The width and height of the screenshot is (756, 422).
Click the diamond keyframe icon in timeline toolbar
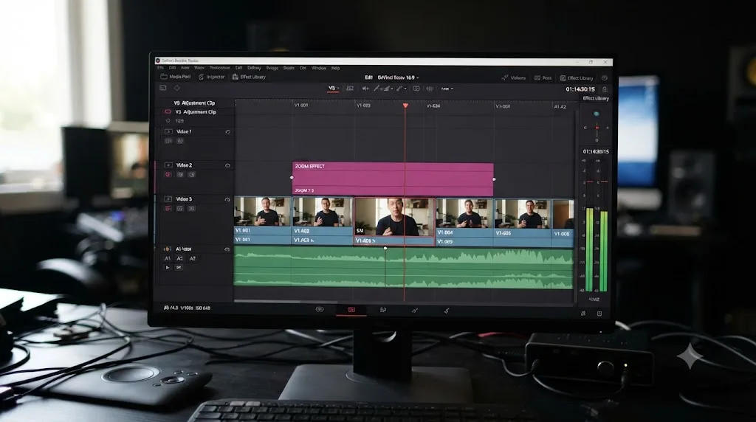[x=177, y=88]
